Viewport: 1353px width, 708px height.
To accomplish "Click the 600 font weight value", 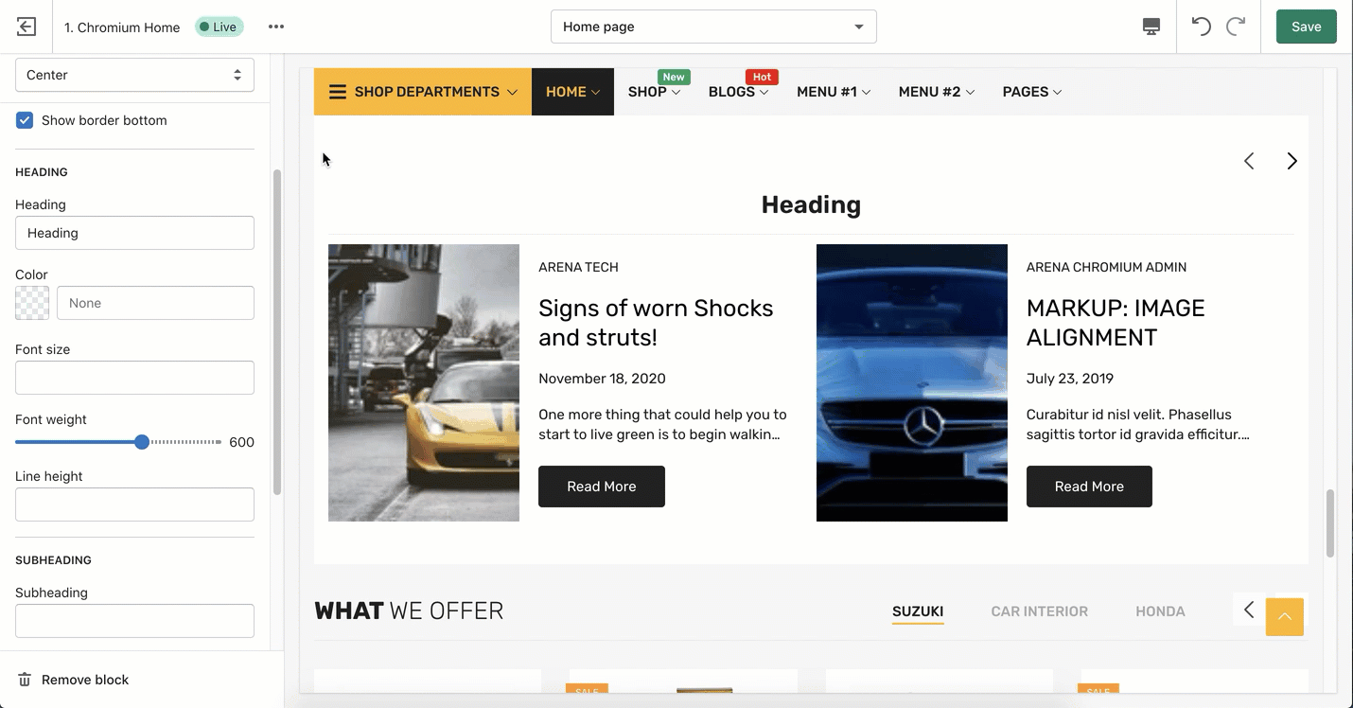I will point(241,442).
